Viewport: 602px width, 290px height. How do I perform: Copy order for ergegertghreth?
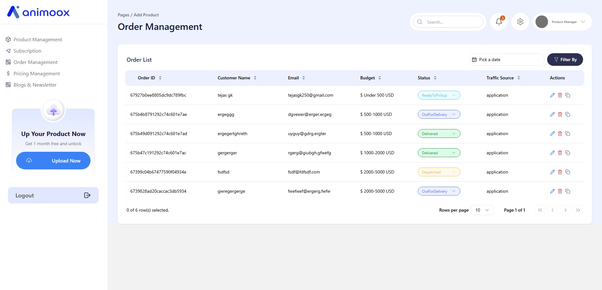click(568, 134)
